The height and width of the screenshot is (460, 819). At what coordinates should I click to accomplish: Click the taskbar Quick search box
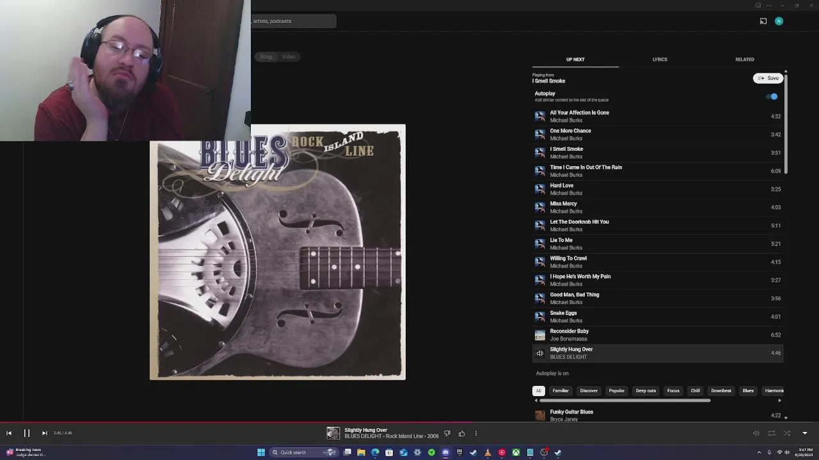[x=303, y=452]
